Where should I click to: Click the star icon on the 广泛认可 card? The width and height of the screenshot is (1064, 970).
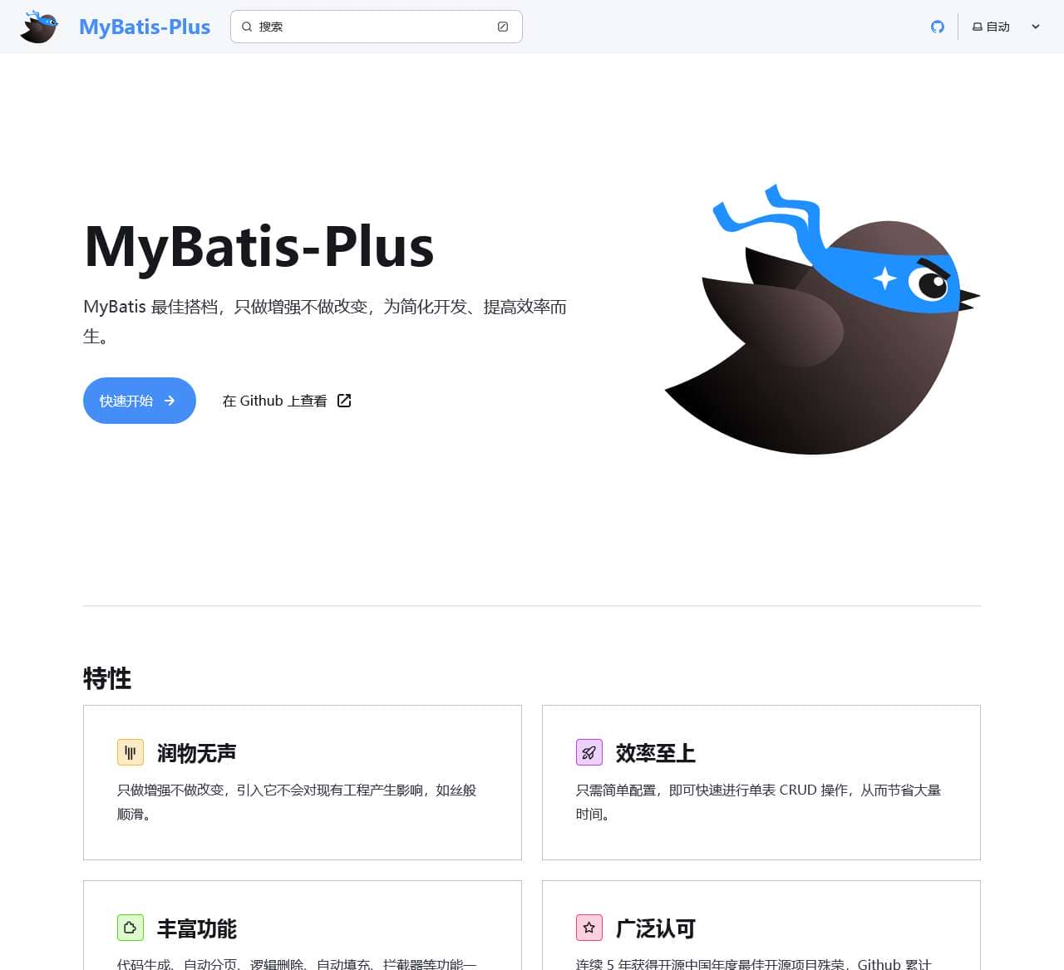[x=589, y=928]
